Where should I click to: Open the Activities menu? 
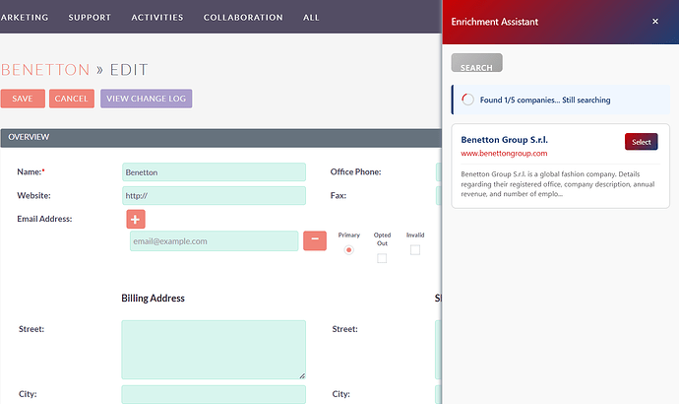[x=157, y=18]
